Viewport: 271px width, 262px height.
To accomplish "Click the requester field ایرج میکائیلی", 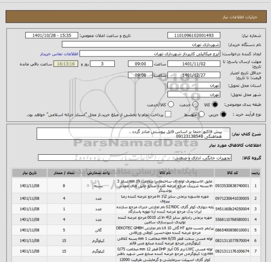I will point(150,54).
